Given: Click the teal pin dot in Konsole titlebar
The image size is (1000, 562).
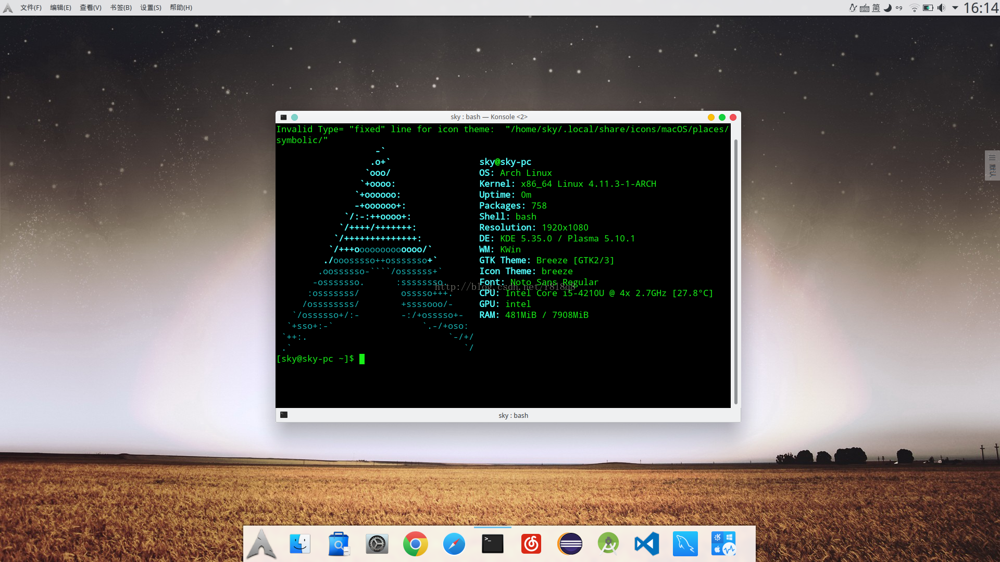Looking at the screenshot, I should tap(294, 118).
